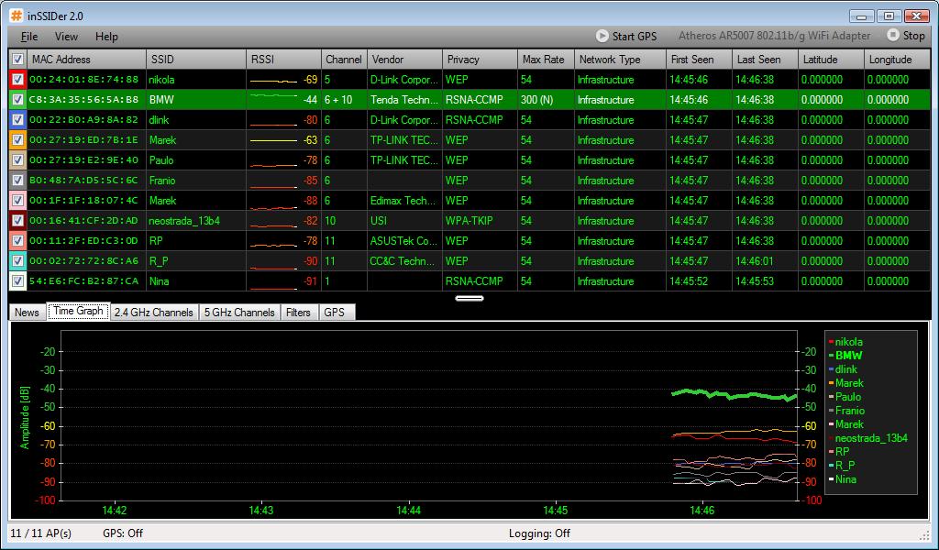
Task: Click the Max Rate column header
Action: (546, 60)
